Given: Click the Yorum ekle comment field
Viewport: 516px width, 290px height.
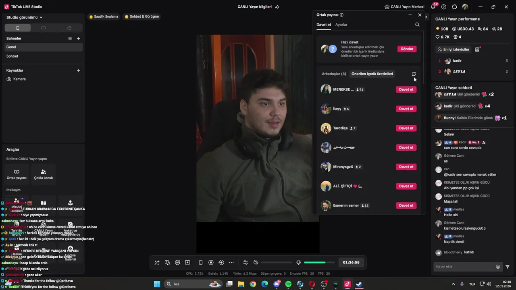Looking at the screenshot, I should click(x=464, y=267).
